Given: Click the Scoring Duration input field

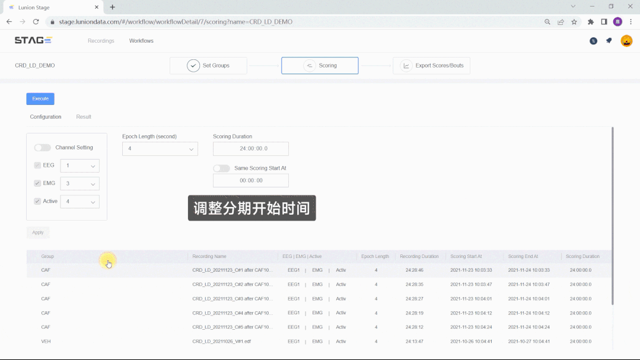Looking at the screenshot, I should click(x=250, y=149).
